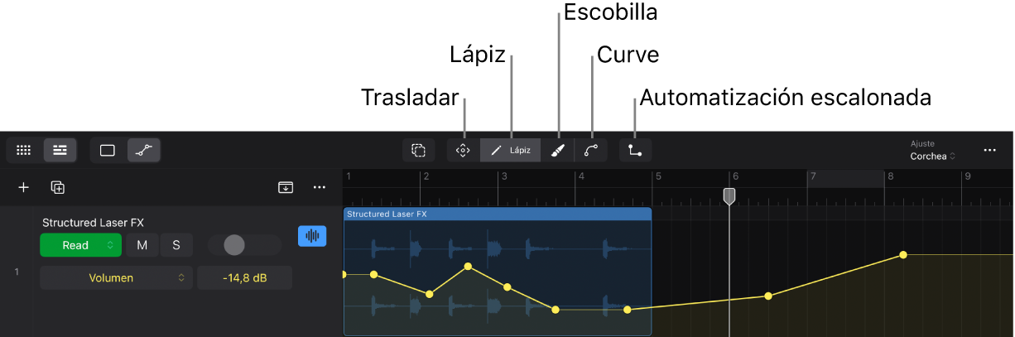This screenshot has height=337, width=1015.
Task: Click the track volume slider knob
Action: pyautogui.click(x=234, y=244)
